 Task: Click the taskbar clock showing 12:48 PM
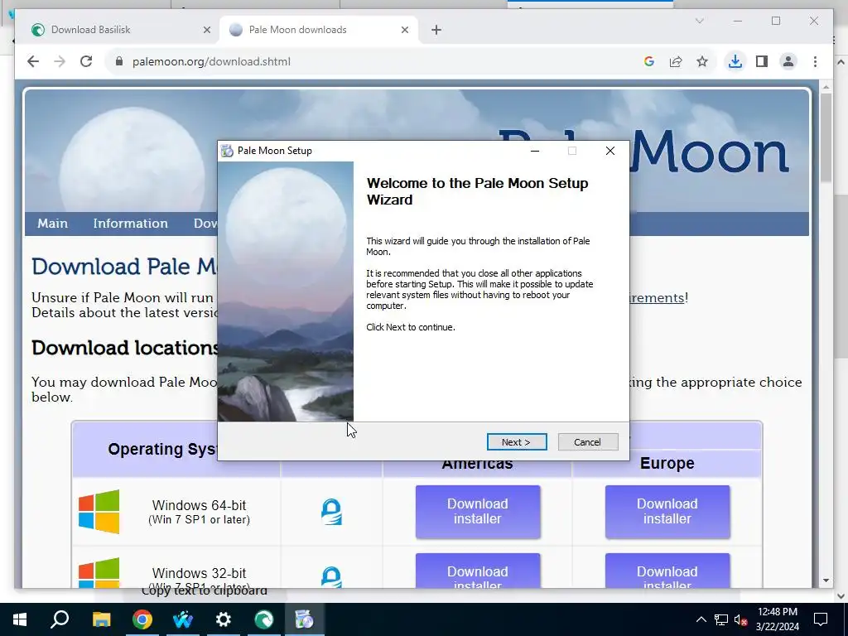[777, 619]
